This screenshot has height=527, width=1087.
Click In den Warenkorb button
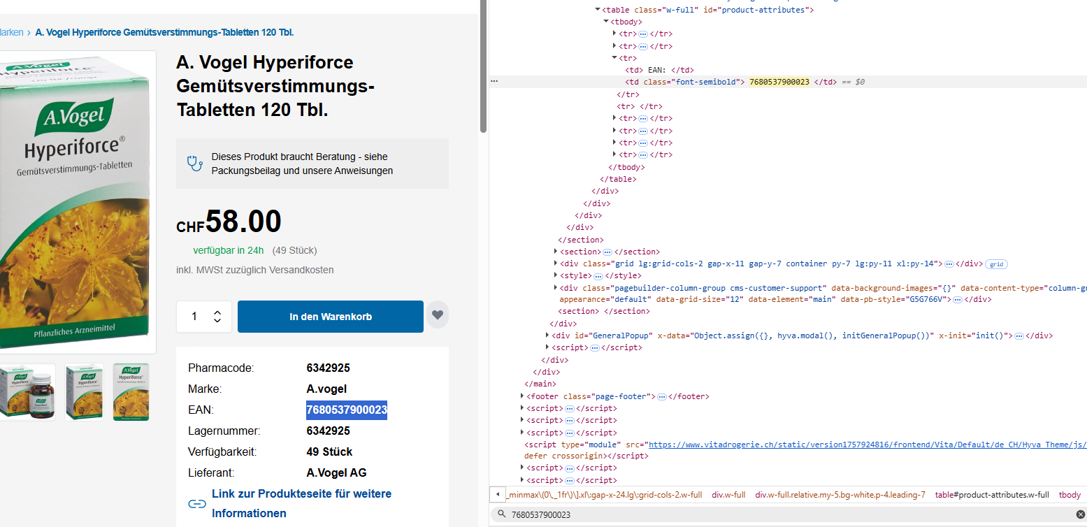[x=331, y=317]
